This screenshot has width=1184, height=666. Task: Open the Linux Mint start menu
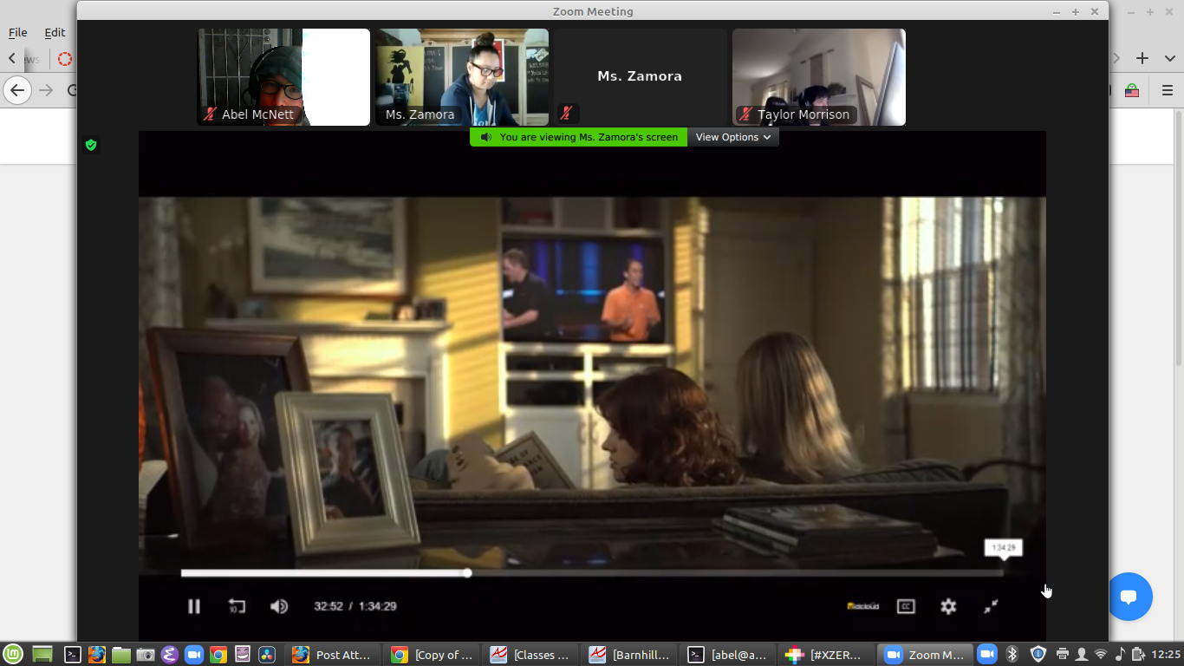[12, 655]
